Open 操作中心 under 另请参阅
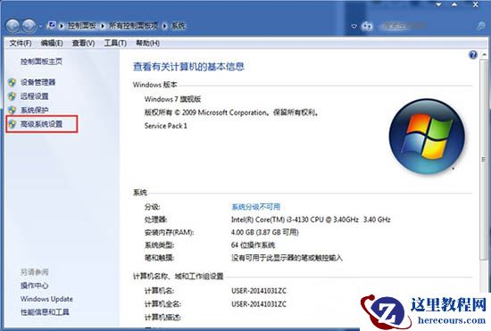 coord(35,285)
